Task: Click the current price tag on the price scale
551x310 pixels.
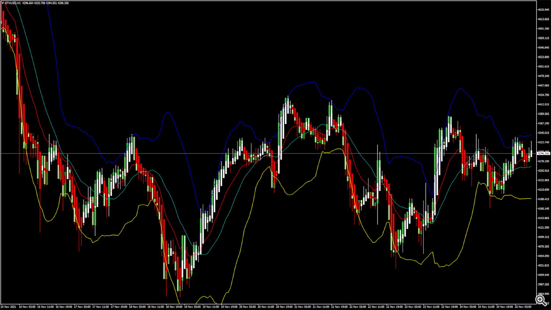Action: (543, 153)
